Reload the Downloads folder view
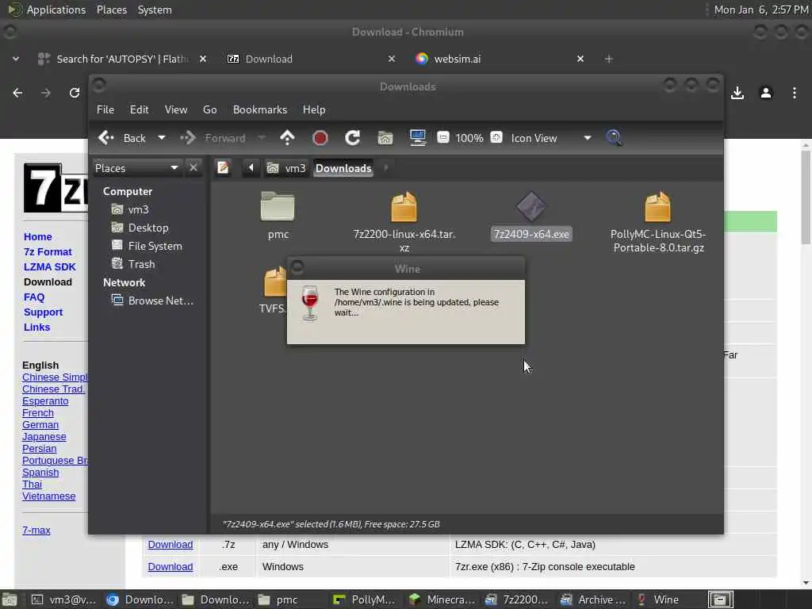Viewport: 812px width, 609px height. tap(353, 138)
